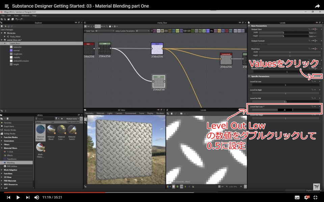The height and width of the screenshot is (202, 324).
Task: Adjust the Level Out High slider
Action: [286, 119]
